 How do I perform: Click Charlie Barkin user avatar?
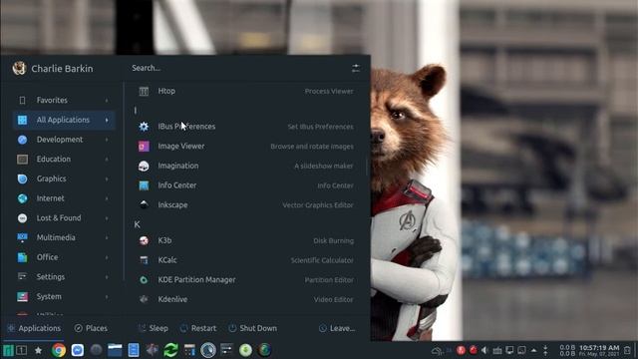point(19,68)
